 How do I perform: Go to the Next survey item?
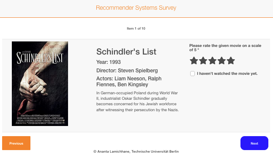[254, 143]
